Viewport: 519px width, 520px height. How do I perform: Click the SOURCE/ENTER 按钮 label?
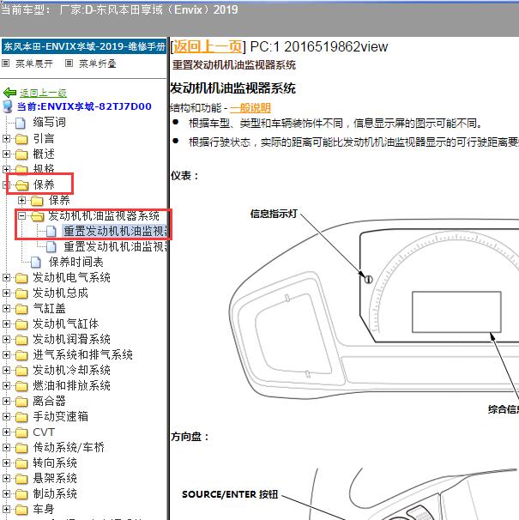230,494
